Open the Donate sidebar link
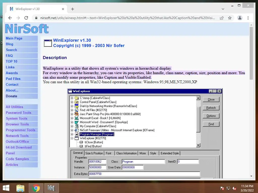258x193 pixels. coord(21,96)
